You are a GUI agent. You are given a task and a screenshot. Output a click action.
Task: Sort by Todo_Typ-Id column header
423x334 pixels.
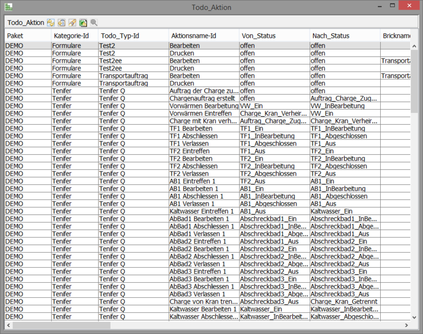point(133,36)
